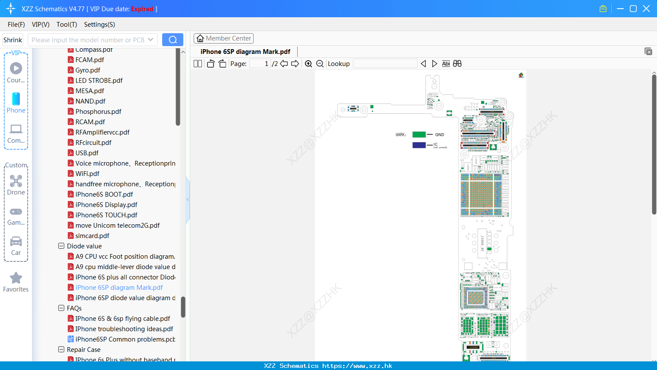Screen dimensions: 657x370
Task: Toggle two-page view layout
Action: pos(198,64)
